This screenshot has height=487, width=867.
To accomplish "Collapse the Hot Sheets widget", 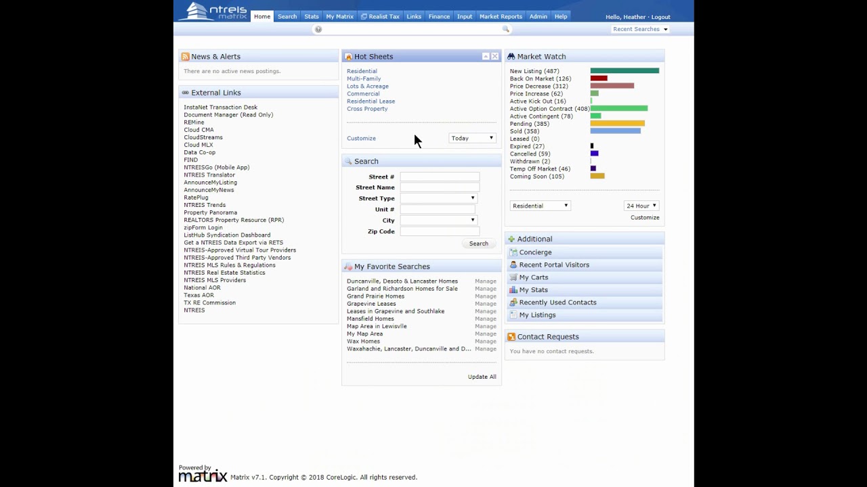I will 486,56.
